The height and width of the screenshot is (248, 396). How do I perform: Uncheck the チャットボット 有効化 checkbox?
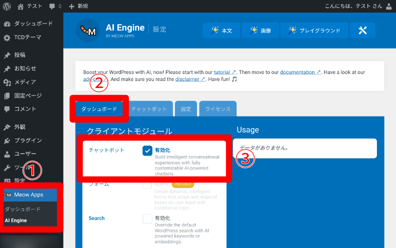[147, 150]
